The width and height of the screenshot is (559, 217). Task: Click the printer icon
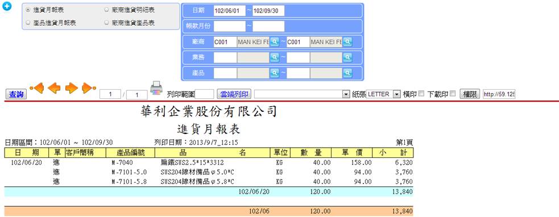[156, 88]
